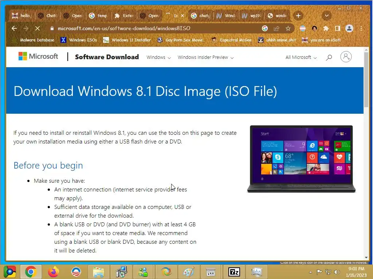Screen dimensions: 373x279
Task: Click the Windows 8.1 laptop image
Action: coord(301,159)
